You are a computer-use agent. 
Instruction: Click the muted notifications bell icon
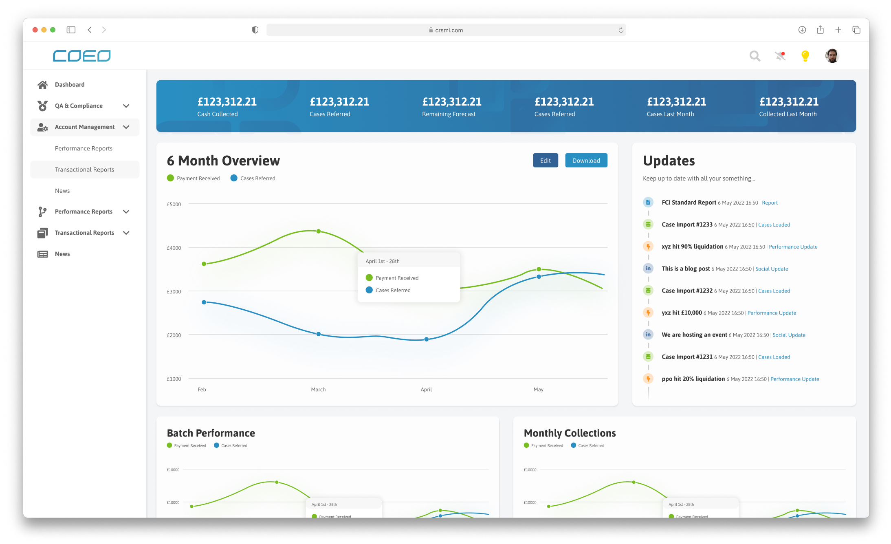780,56
